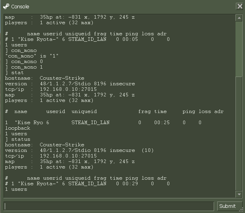The image size is (245, 213).
Task: Click truncated player name '"Kise Ryo 6'
Action: 32,123
